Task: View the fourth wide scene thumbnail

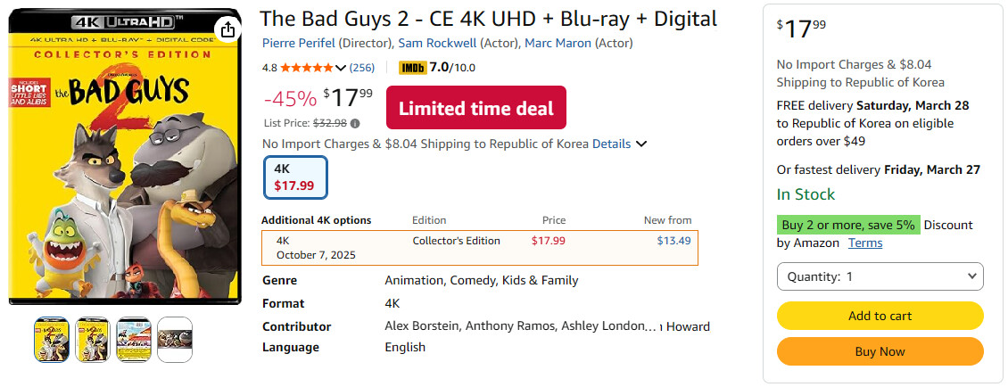Action: pyautogui.click(x=175, y=339)
